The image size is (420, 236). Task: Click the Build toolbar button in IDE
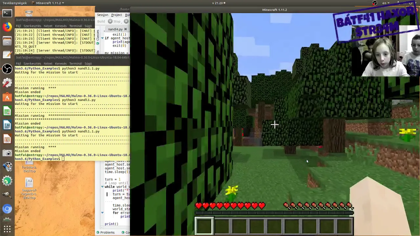coord(101,21)
